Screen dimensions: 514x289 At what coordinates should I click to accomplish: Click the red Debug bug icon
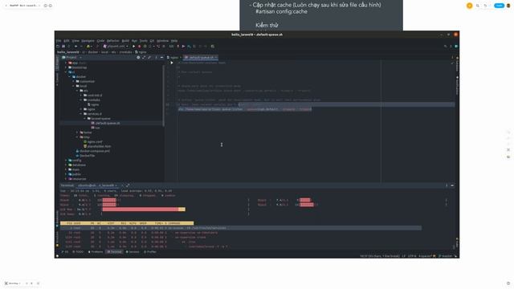(x=139, y=47)
